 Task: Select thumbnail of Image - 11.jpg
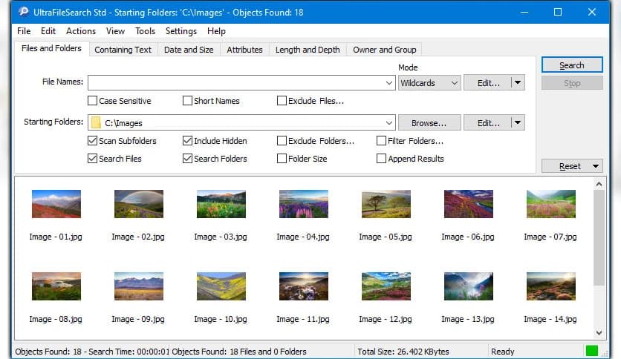click(x=303, y=286)
